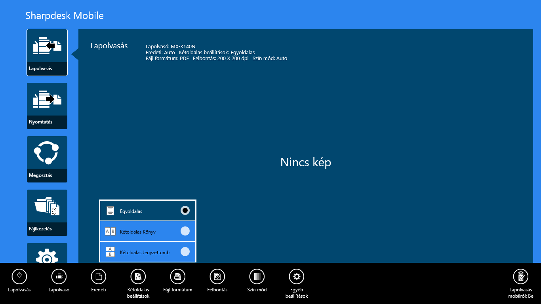Open the Megosztás share tile
The image size is (541, 304).
coord(47,159)
